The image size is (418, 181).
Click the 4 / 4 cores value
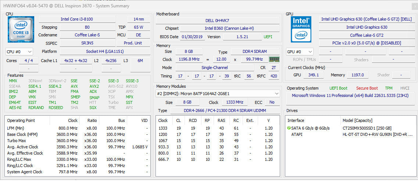click(x=29, y=61)
